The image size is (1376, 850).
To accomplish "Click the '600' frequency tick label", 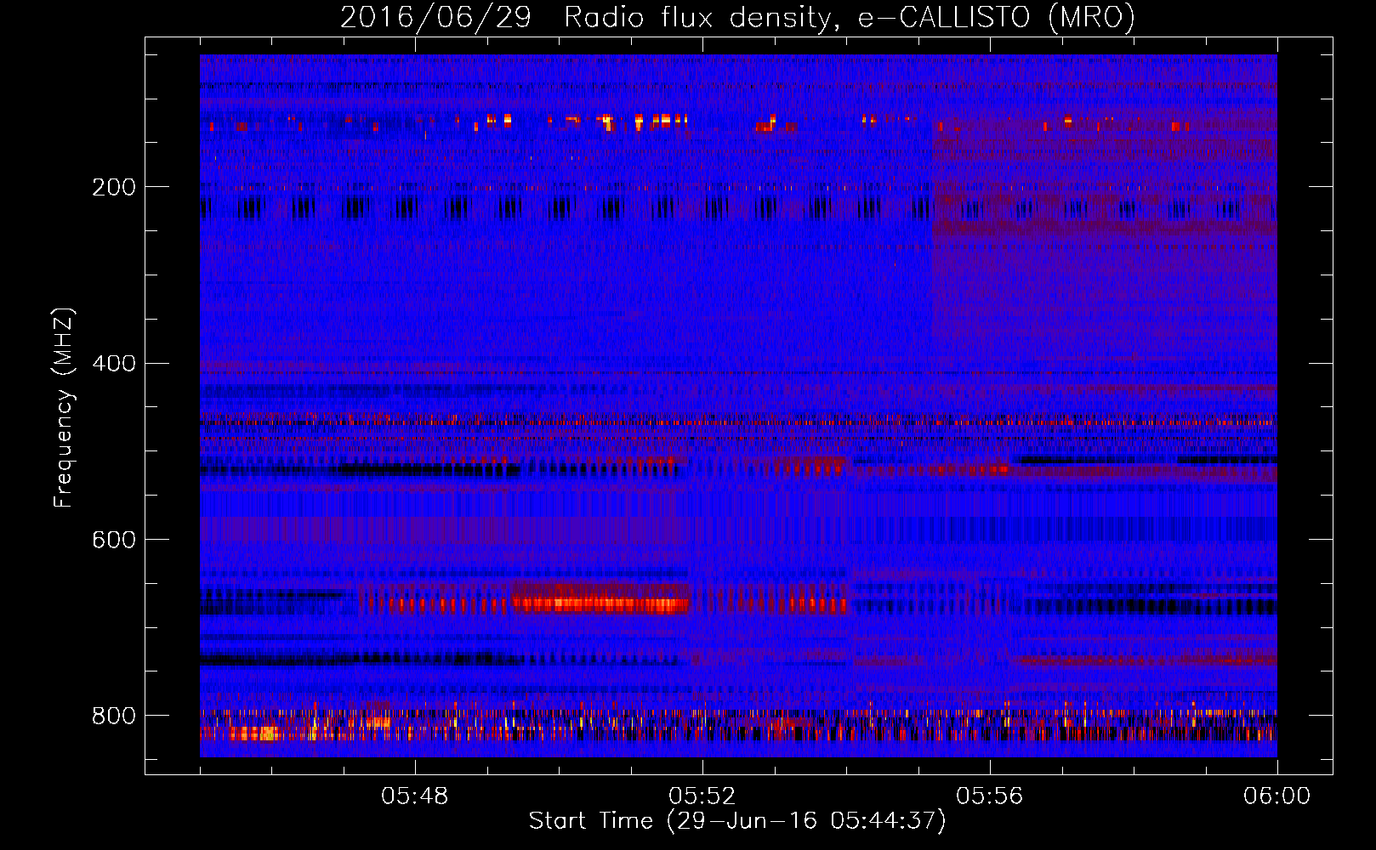I will coord(114,540).
